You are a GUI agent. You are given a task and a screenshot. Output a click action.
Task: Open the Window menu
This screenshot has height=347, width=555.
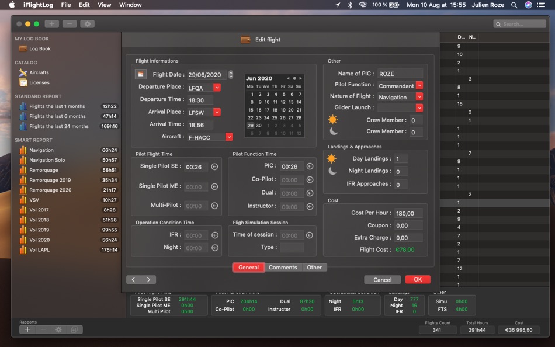(x=130, y=5)
